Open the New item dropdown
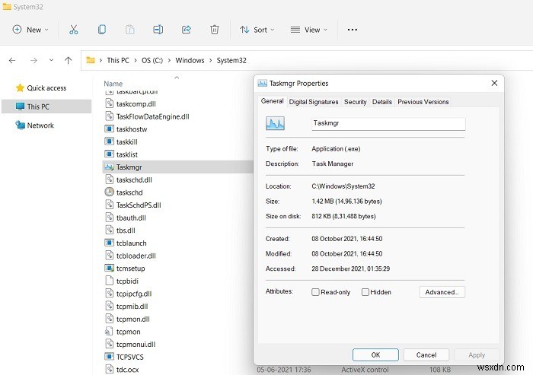Screen dimensions: 533x375 click(x=30, y=30)
